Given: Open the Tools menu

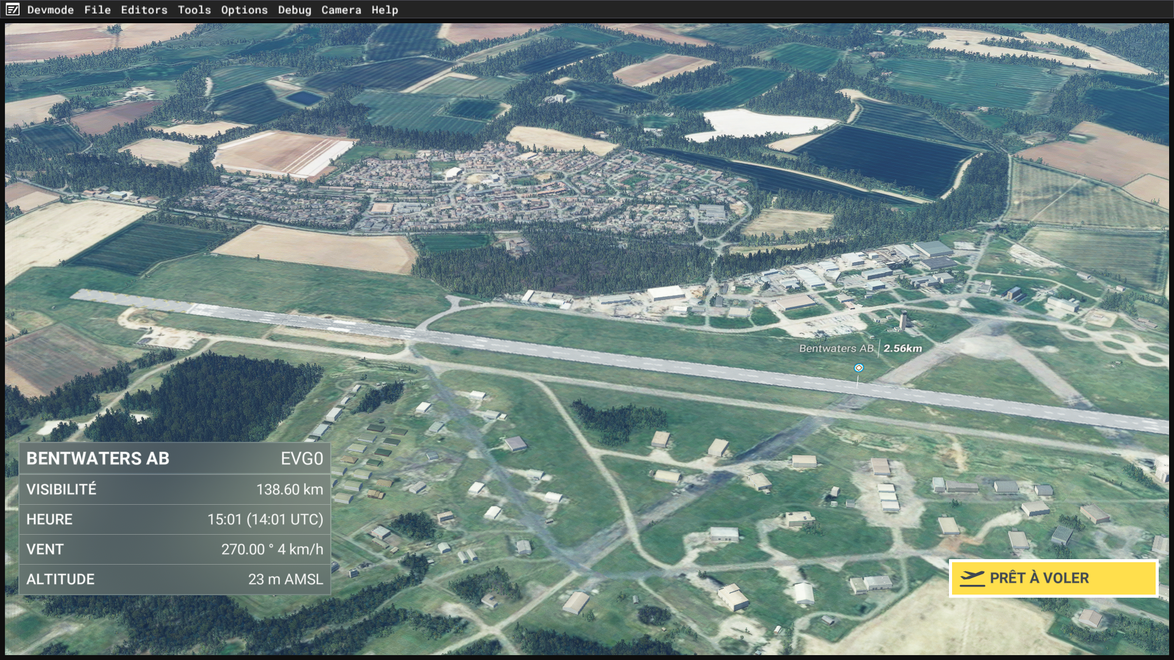Looking at the screenshot, I should (x=194, y=10).
